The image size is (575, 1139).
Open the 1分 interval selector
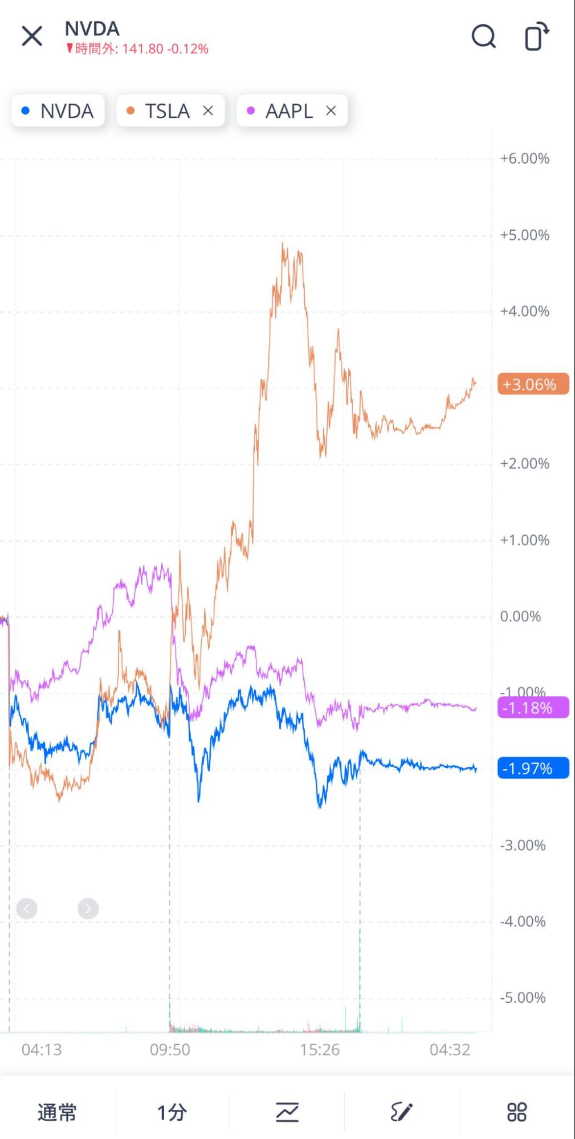172,1112
